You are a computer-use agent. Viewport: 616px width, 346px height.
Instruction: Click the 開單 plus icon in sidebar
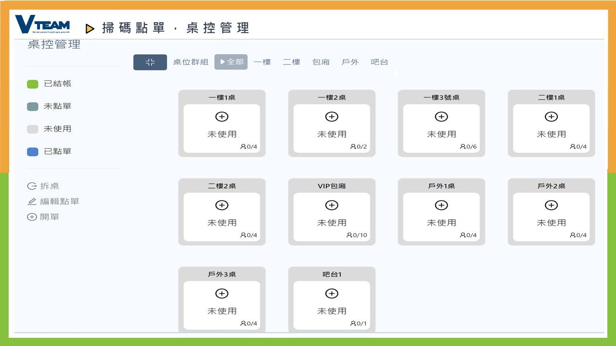(x=31, y=217)
